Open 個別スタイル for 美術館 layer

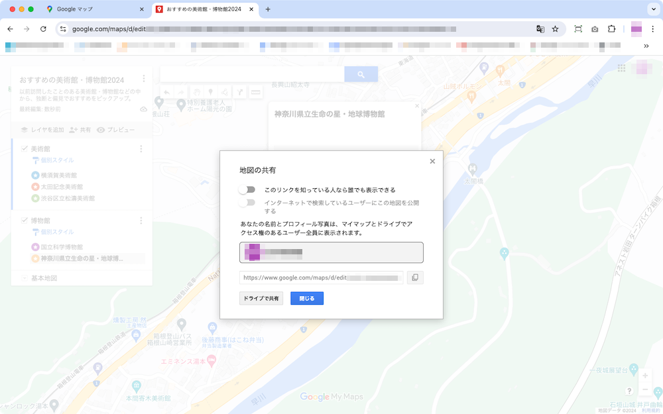[53, 160]
